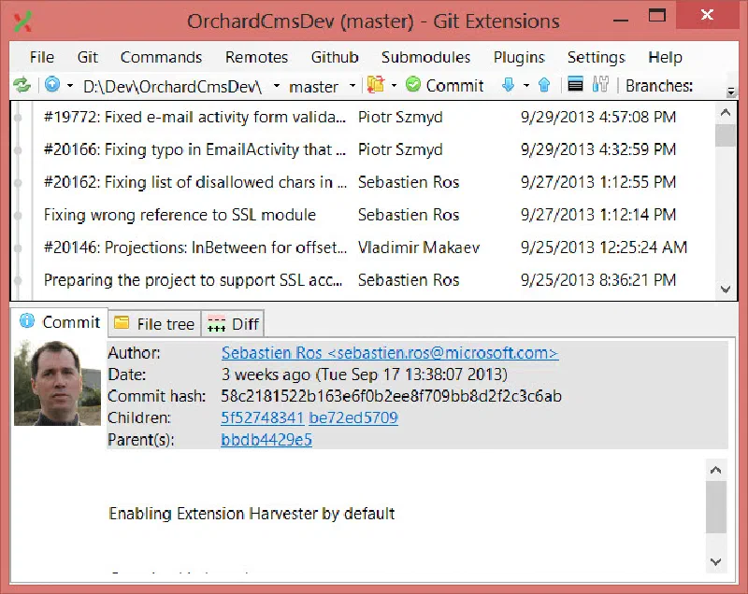The width and height of the screenshot is (748, 594).
Task: Open the settings tools icon in toolbar
Action: [x=600, y=85]
